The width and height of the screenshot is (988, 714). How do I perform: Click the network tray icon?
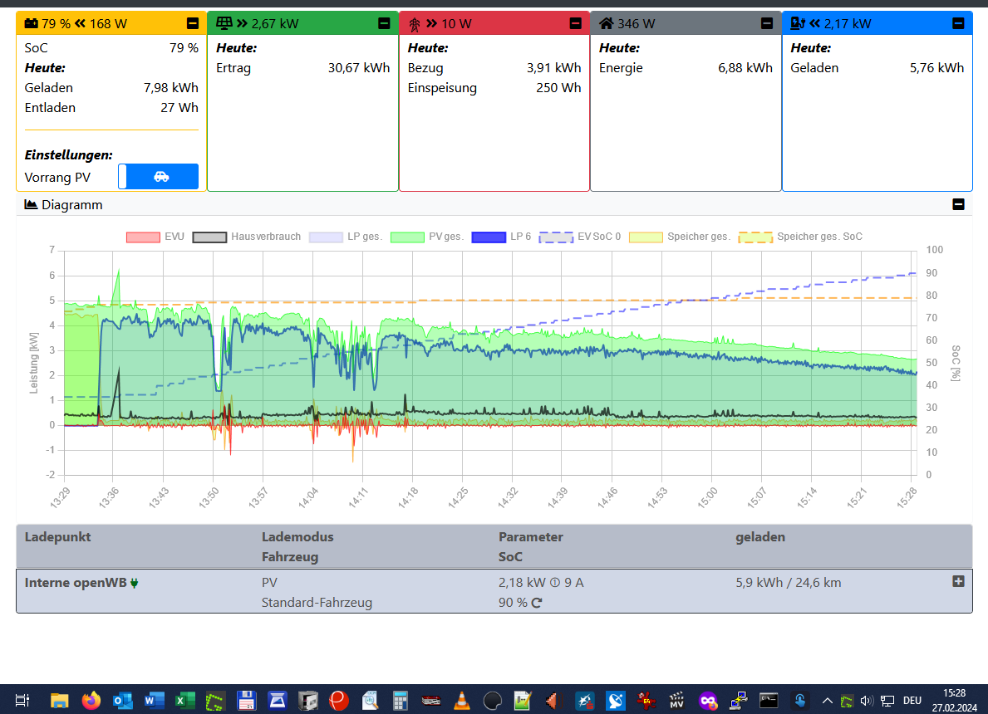(x=887, y=701)
